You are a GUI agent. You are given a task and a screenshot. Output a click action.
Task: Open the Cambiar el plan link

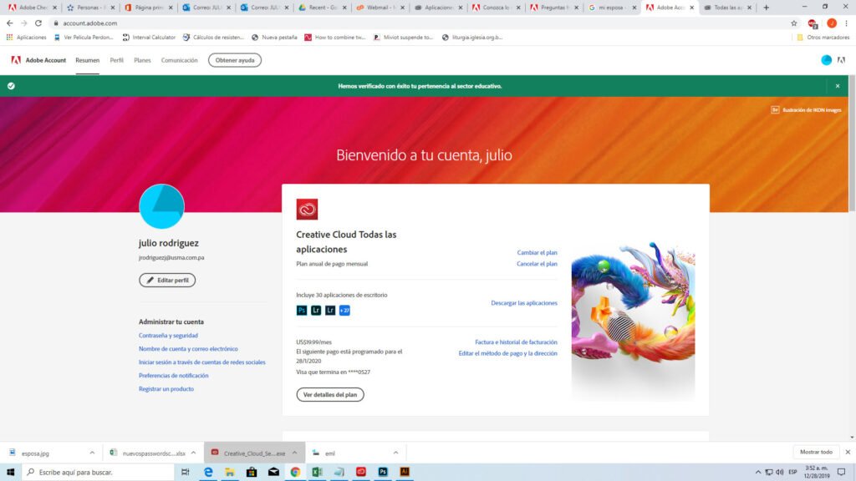[x=536, y=252]
